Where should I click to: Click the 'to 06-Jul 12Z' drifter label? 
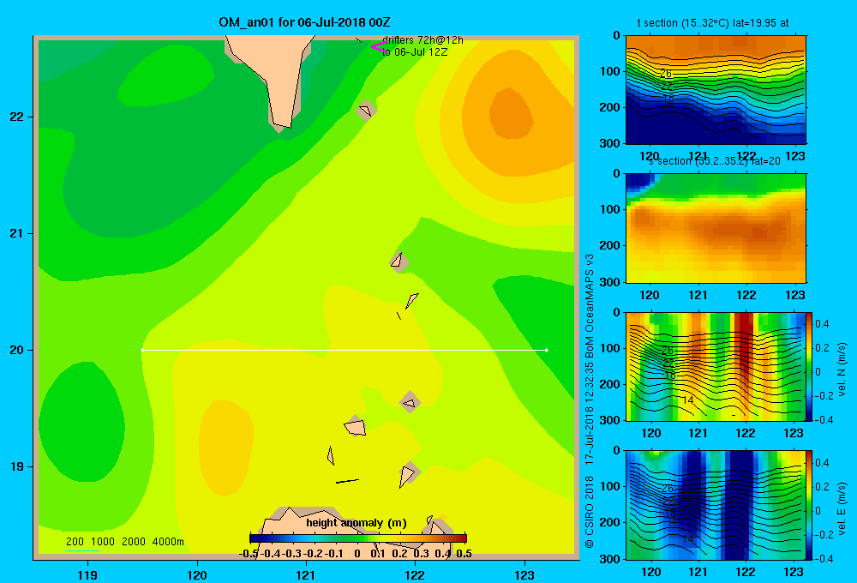(x=415, y=52)
